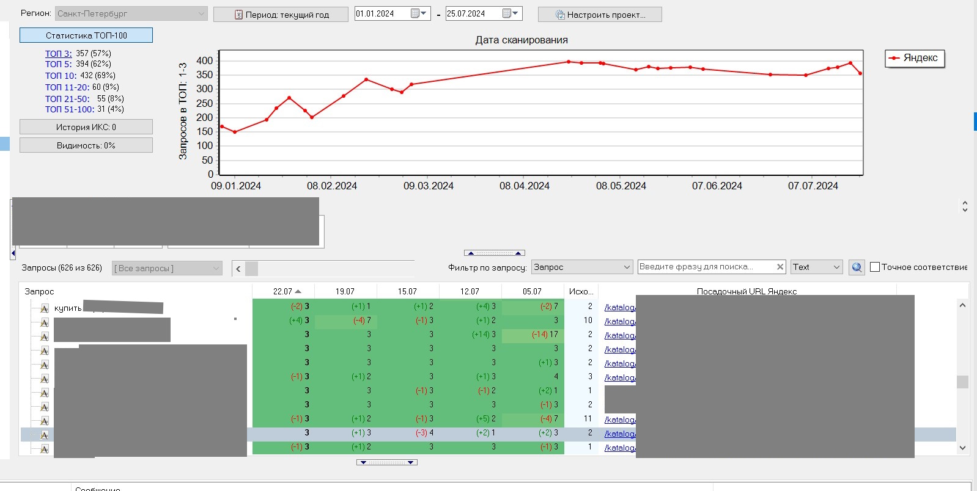Open the 'Запрос' filter type dropdown
Viewport: 977px width, 491px height.
(582, 267)
